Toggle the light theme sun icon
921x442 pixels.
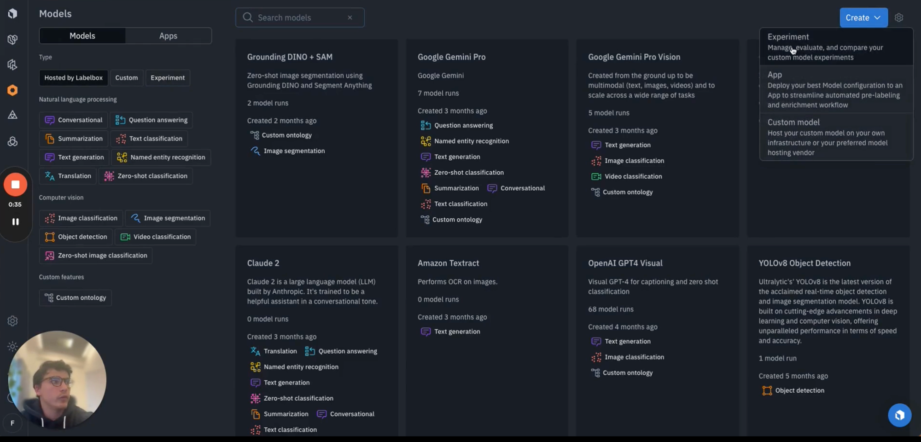(x=12, y=346)
